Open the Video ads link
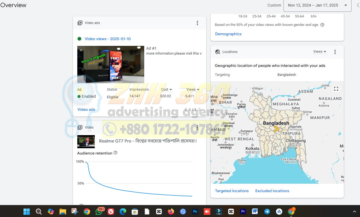The width and height of the screenshot is (360, 217). [x=86, y=109]
